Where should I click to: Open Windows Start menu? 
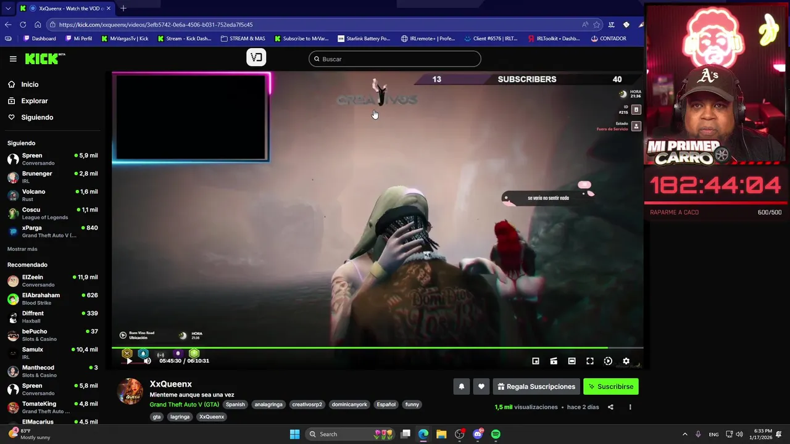294,434
